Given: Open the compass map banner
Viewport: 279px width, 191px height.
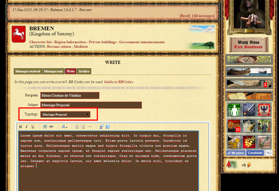Looking at the screenshot, I should (x=249, y=59).
